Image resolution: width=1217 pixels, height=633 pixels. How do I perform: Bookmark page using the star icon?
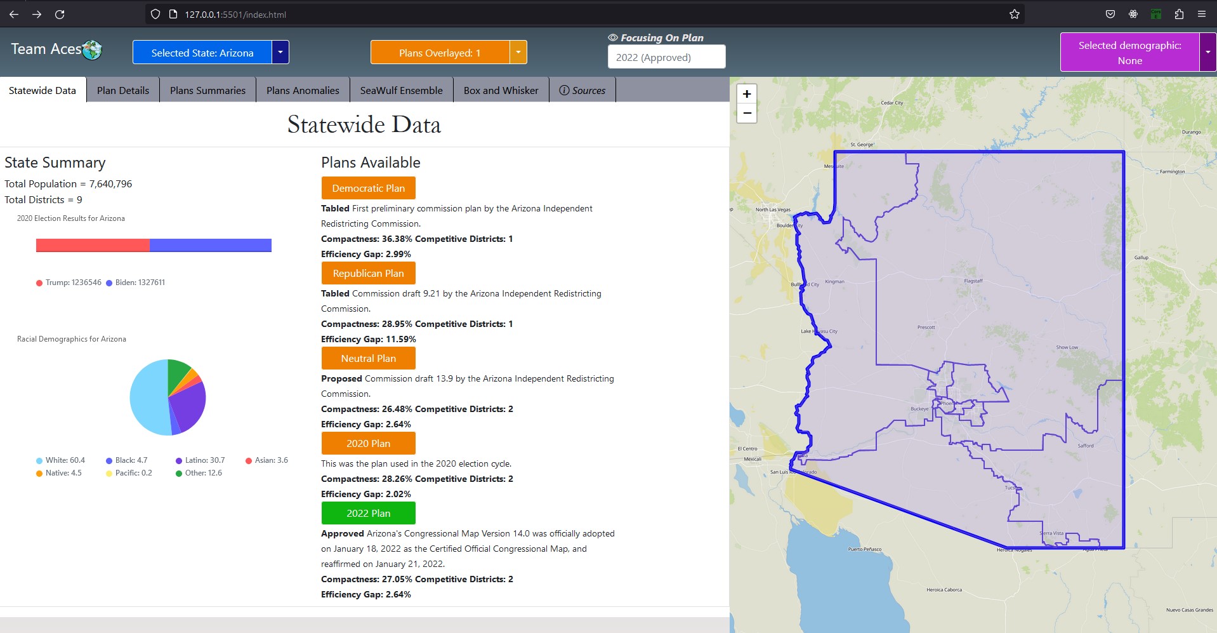(1014, 14)
